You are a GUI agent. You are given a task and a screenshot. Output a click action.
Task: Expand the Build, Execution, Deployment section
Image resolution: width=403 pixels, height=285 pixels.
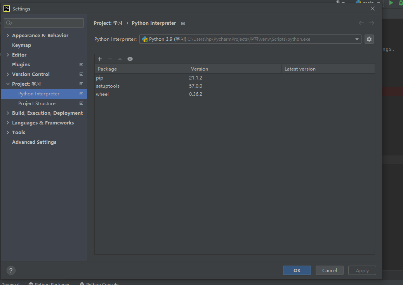(8, 113)
